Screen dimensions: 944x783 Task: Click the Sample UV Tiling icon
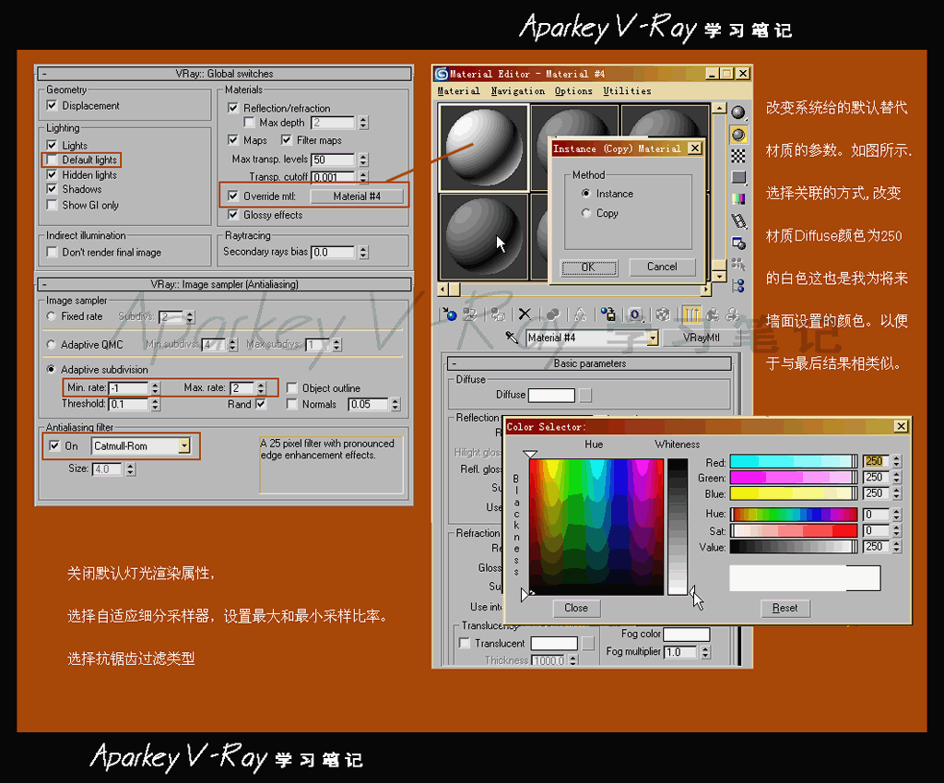coord(738,177)
